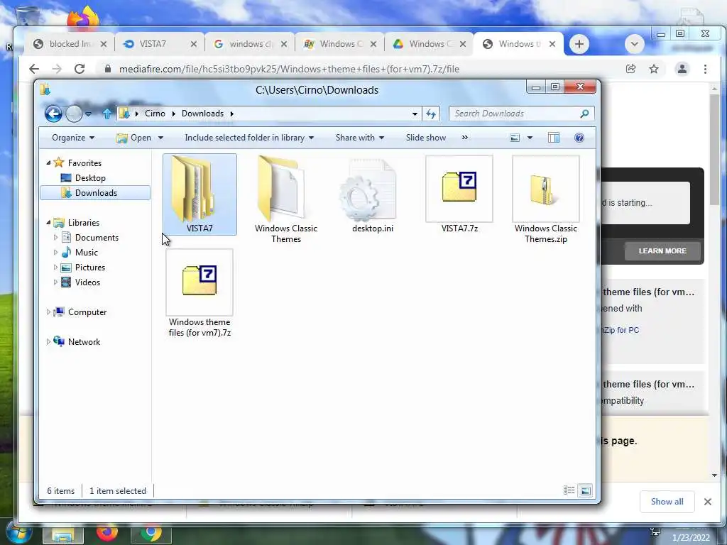Click Show all downloads button

pyautogui.click(x=667, y=502)
